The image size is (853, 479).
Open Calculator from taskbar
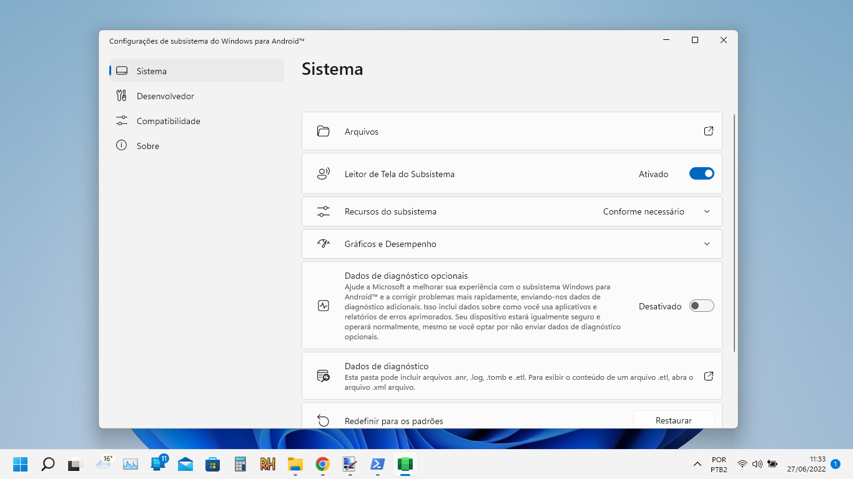(240, 464)
